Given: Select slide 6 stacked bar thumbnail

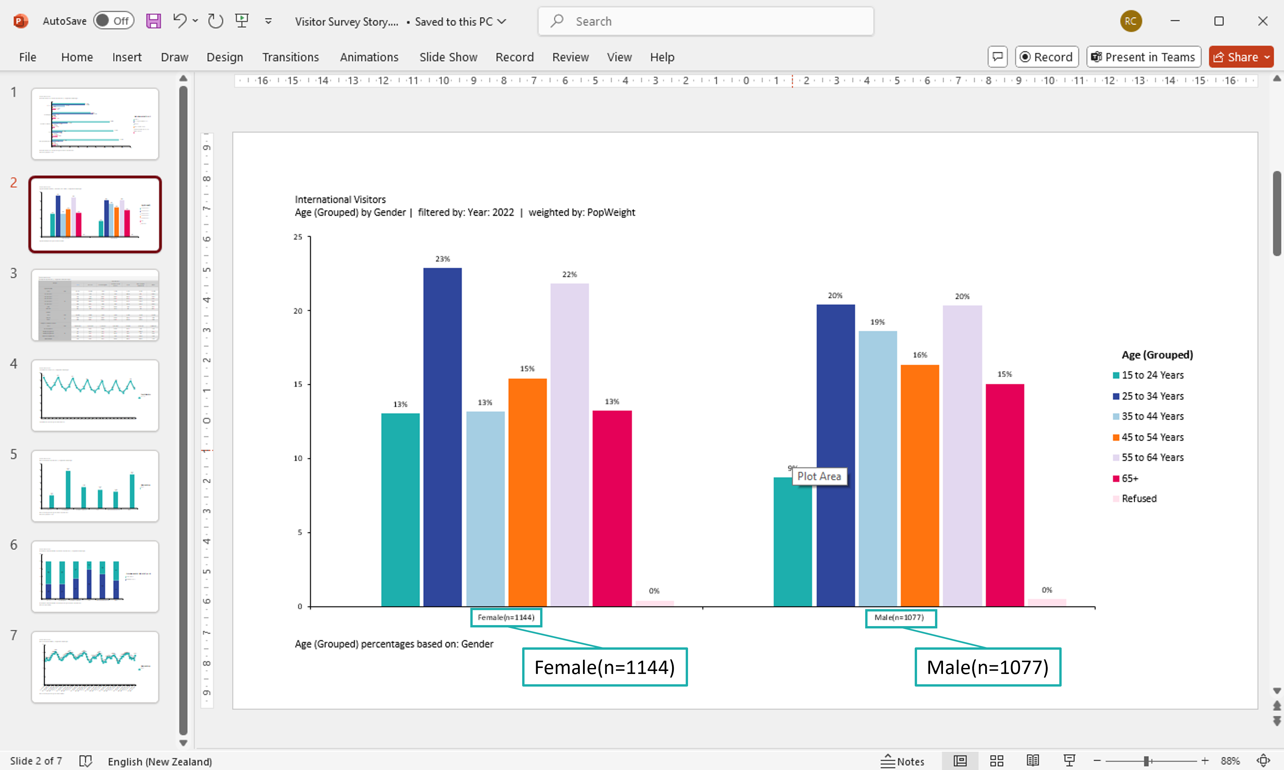Looking at the screenshot, I should pyautogui.click(x=95, y=577).
